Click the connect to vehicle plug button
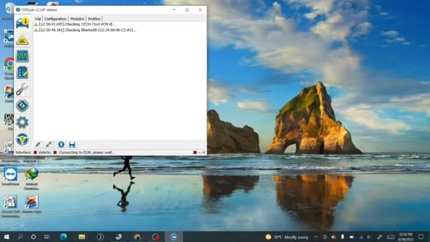430x242 pixels. click(x=38, y=145)
